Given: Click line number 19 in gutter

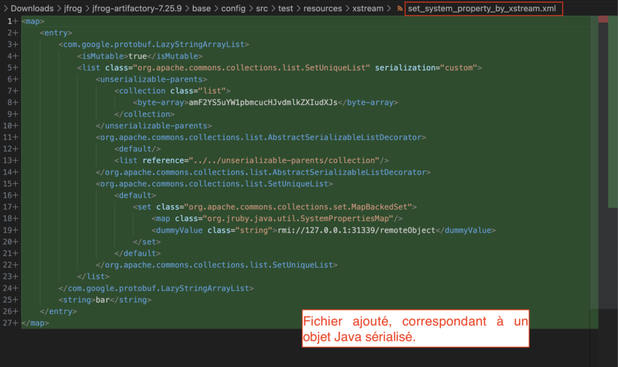Looking at the screenshot, I should coord(7,230).
